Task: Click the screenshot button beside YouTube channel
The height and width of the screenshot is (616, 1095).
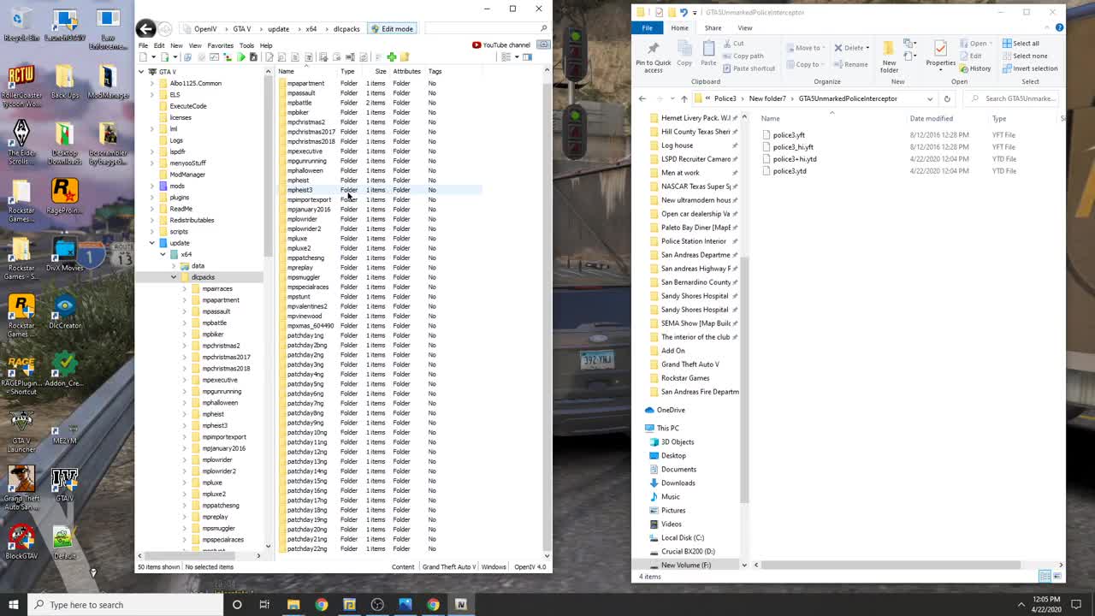Action: coord(543,45)
